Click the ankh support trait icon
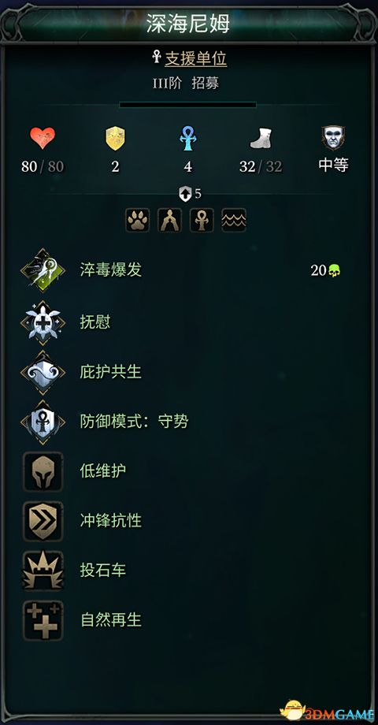This screenshot has height=725, width=378. tap(202, 220)
